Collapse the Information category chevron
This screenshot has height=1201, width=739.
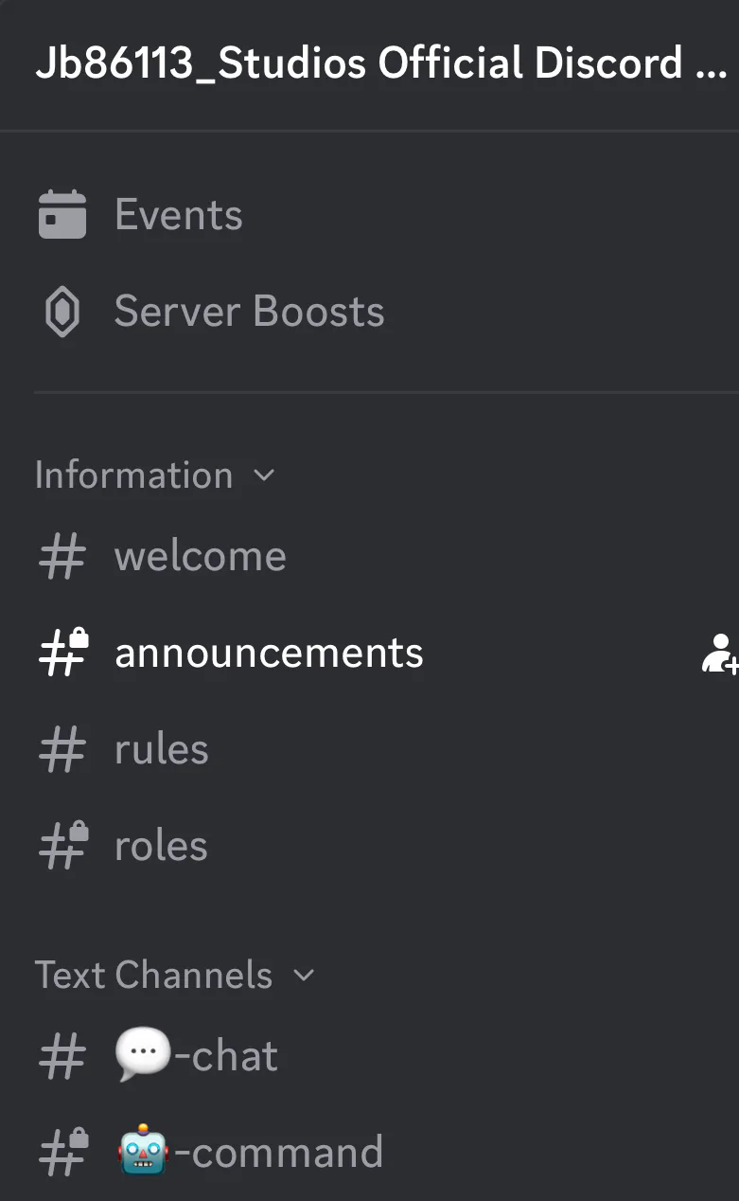pos(265,475)
